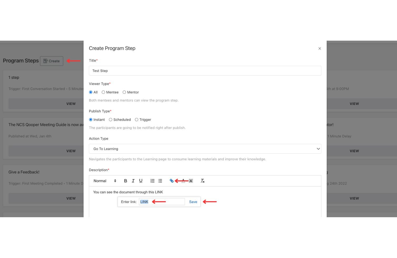Toggle bold formatting in the description editor
The image size is (397, 258).
126,181
